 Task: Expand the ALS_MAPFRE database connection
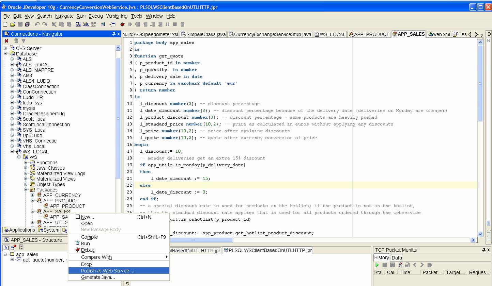click(x=12, y=70)
